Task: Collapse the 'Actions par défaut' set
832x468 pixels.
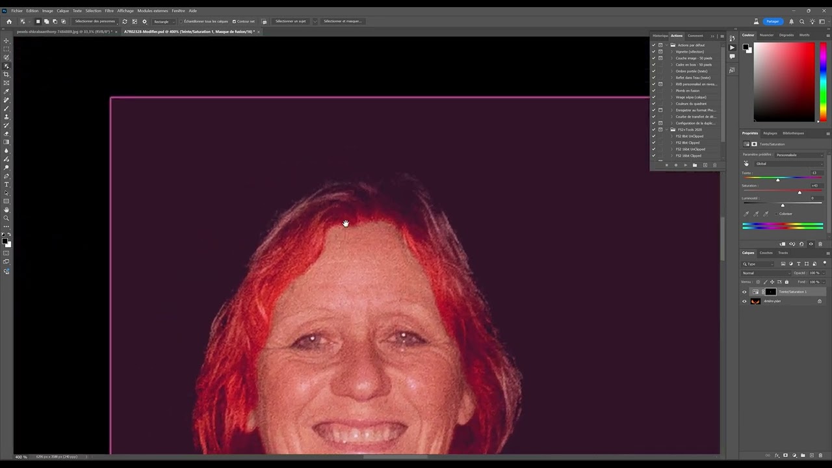Action: pos(667,45)
